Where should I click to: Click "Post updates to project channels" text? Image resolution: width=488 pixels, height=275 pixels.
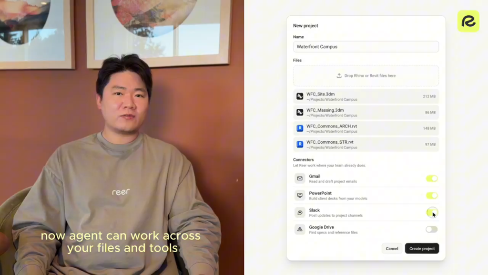point(335,215)
